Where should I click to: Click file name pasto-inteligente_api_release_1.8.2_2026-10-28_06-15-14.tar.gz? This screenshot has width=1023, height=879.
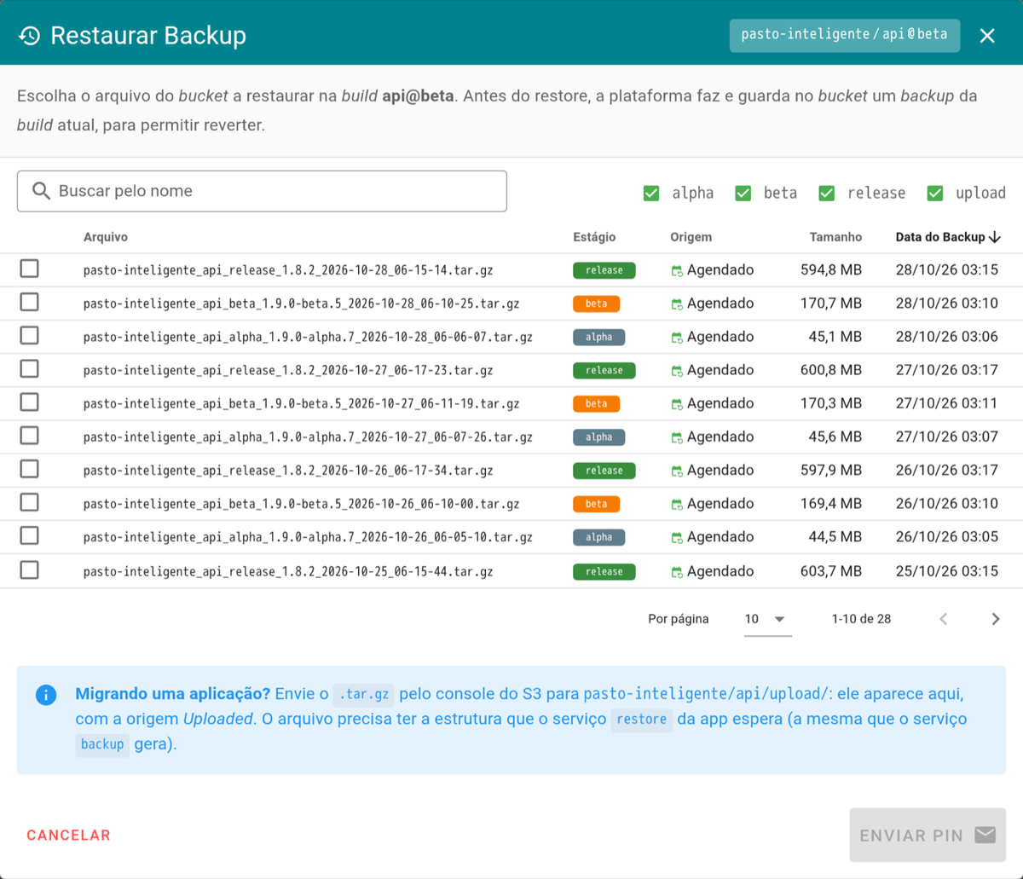(288, 270)
